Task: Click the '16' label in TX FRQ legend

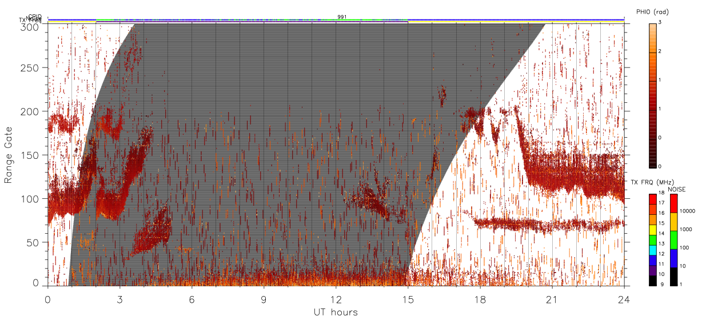Action: pyautogui.click(x=660, y=213)
